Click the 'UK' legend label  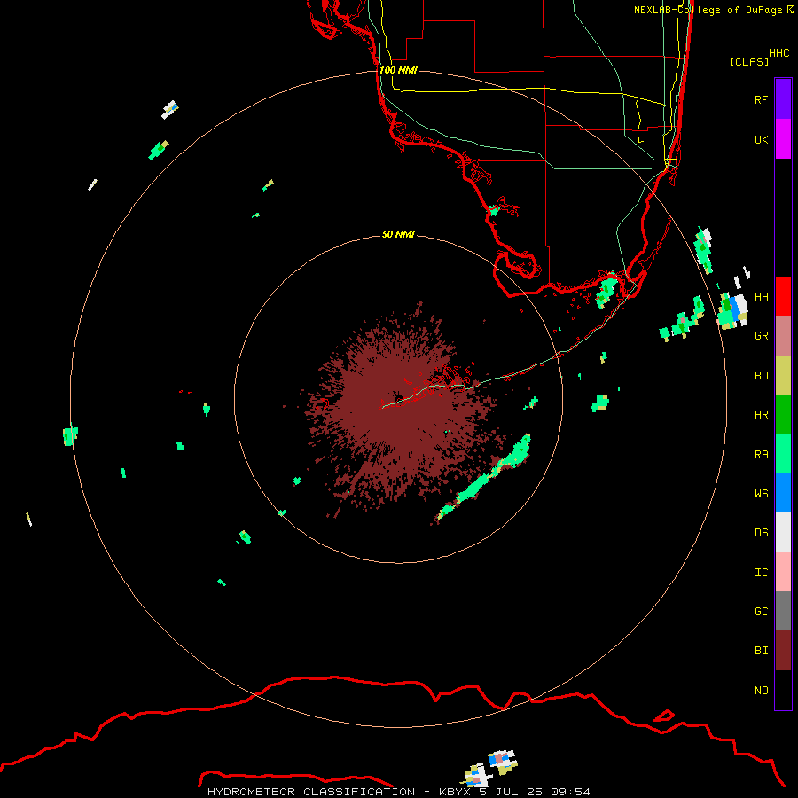[761, 139]
